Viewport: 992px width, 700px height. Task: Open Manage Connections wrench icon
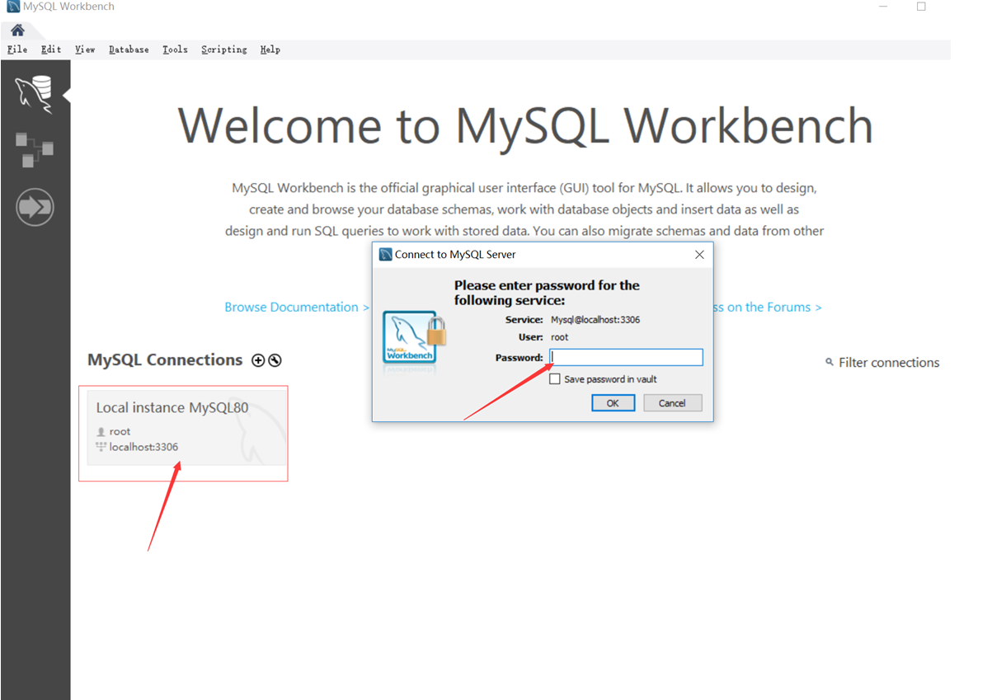pyautogui.click(x=275, y=360)
